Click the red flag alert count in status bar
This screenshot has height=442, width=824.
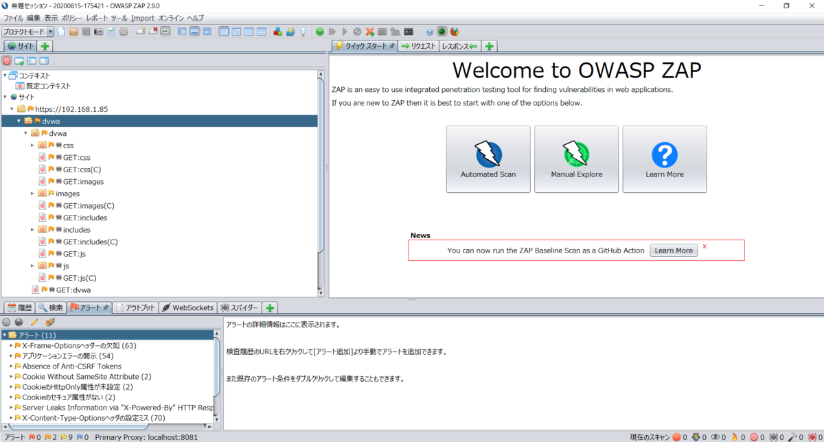[31, 437]
